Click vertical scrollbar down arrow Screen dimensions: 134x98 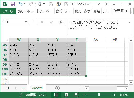[x=131, y=83]
